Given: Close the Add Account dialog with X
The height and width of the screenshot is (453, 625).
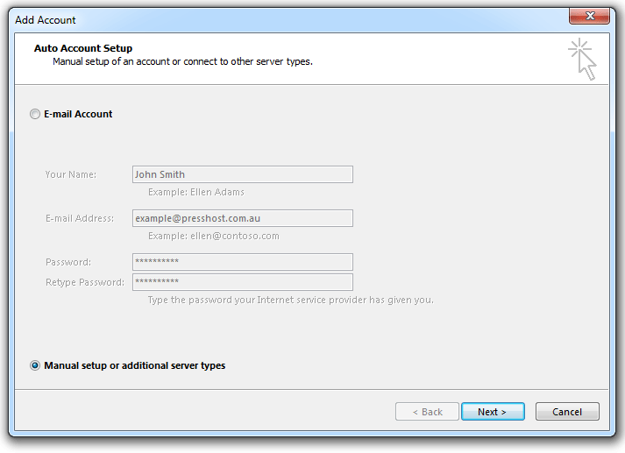Looking at the screenshot, I should [x=589, y=16].
